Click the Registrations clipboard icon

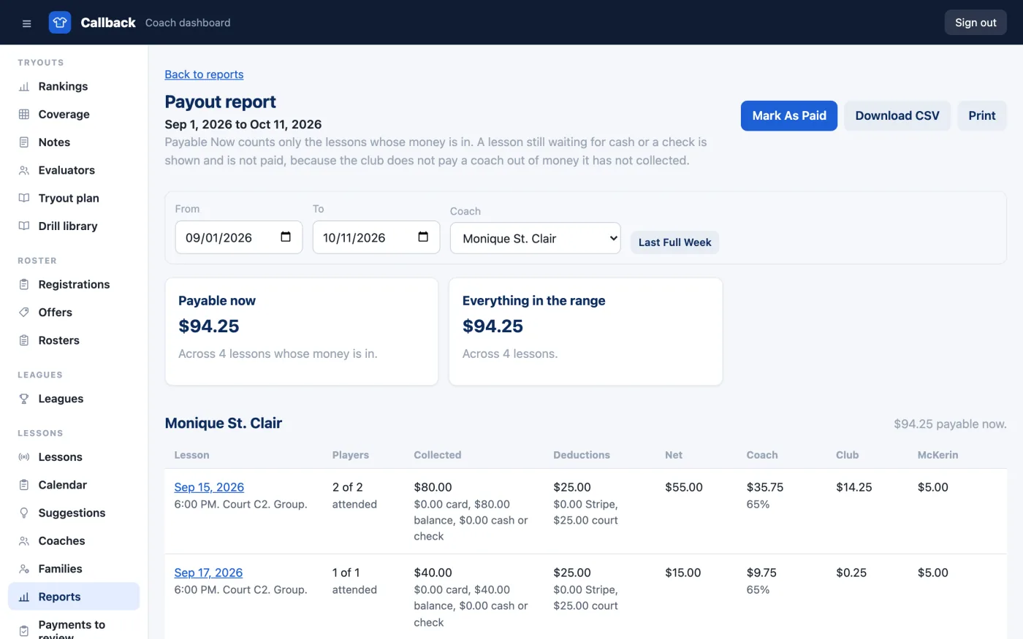pos(24,284)
